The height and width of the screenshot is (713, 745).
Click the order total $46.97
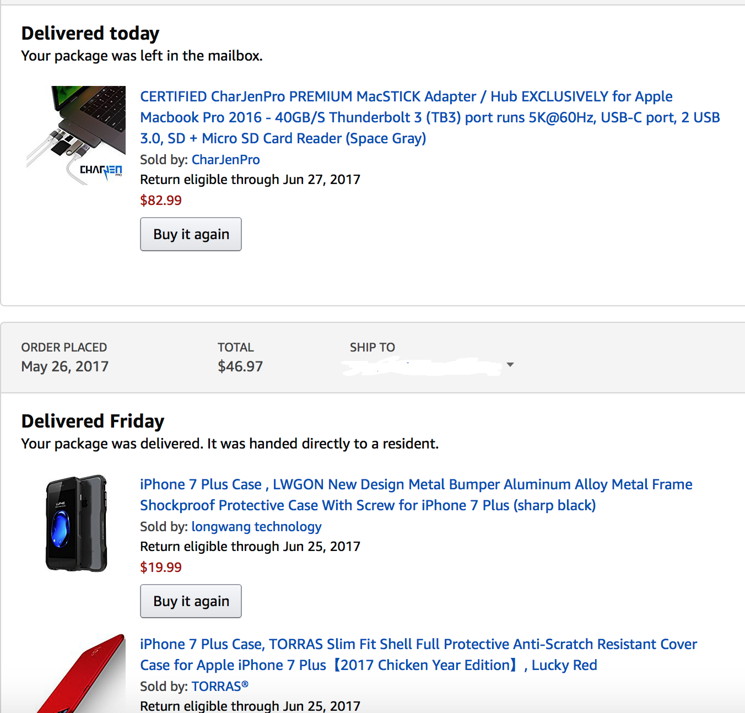240,366
